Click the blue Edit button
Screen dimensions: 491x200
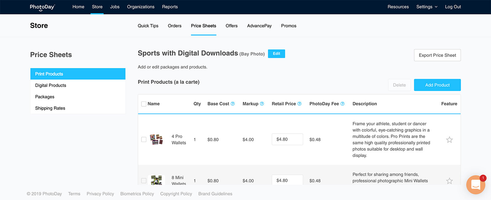[x=276, y=54]
